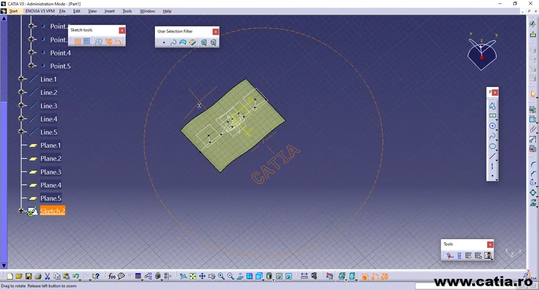Toggle Dimensional Constraints in Sketch tools
This screenshot has height=290, width=539.
[x=118, y=42]
